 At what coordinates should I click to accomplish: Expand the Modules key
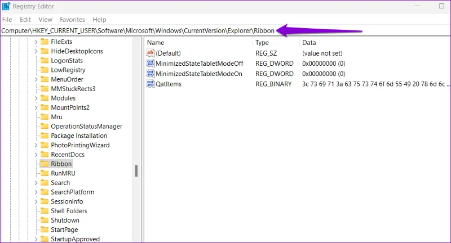click(x=36, y=98)
